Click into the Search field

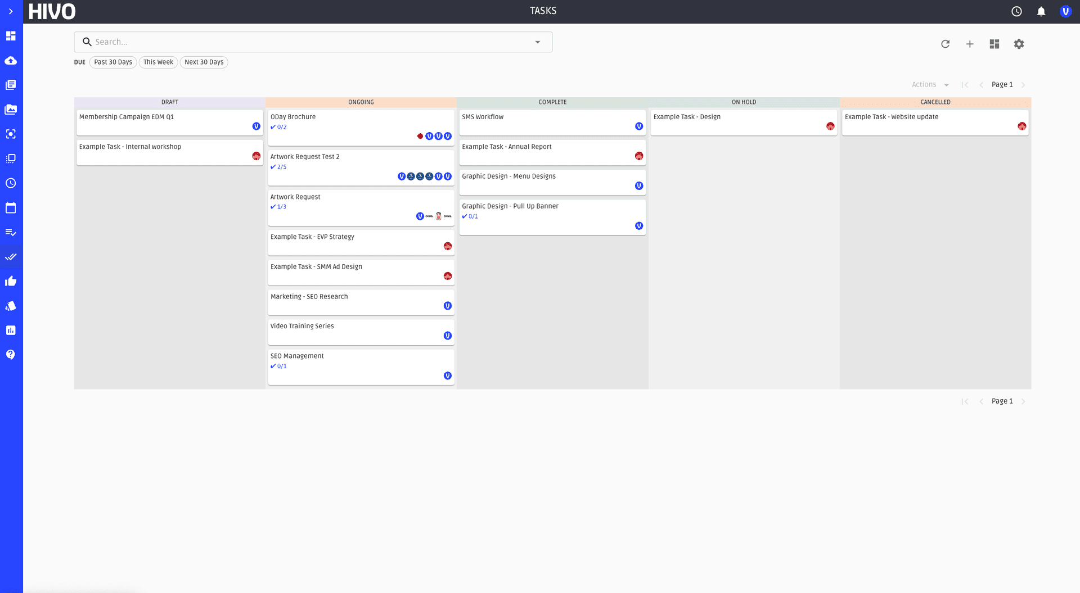tap(313, 42)
